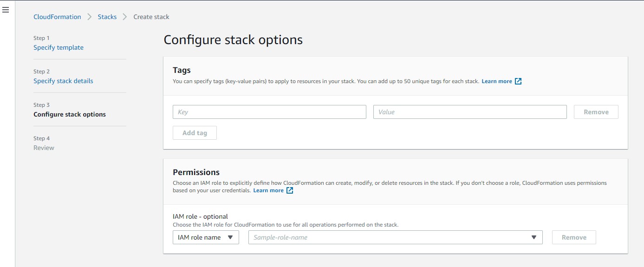Select the Configure stack options step
This screenshot has width=644, height=267.
pyautogui.click(x=70, y=114)
